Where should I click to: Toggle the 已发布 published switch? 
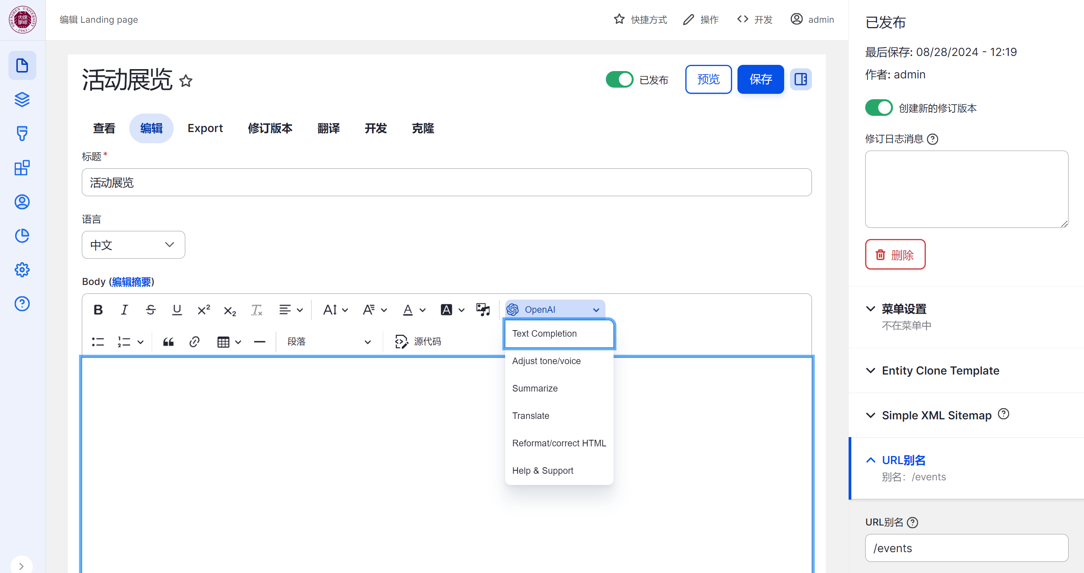[x=619, y=80]
